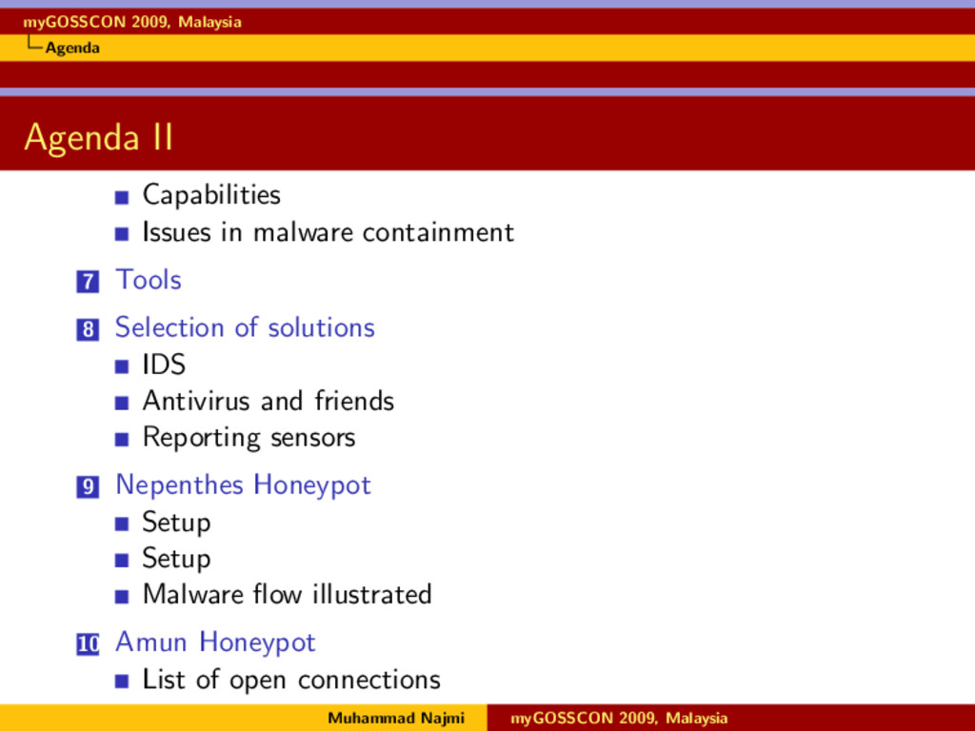This screenshot has height=731, width=975.
Task: Select the Capabilities subsection entry
Action: point(211,195)
